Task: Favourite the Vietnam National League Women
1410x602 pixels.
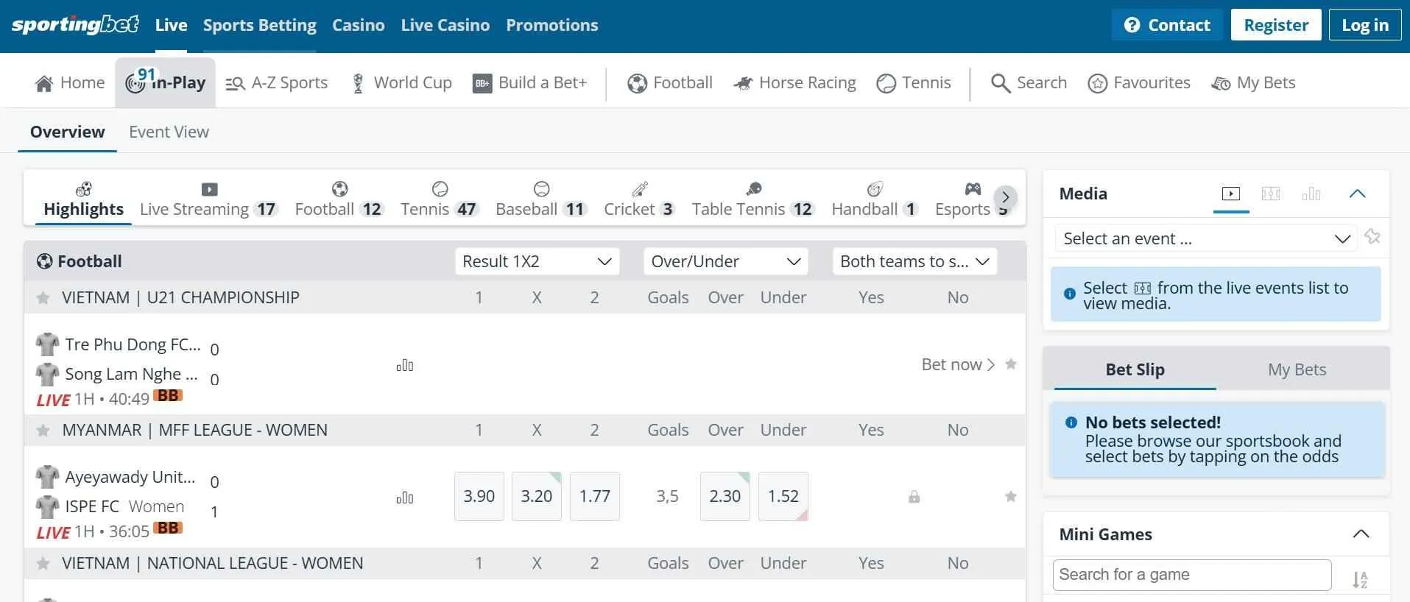Action: pos(43,564)
